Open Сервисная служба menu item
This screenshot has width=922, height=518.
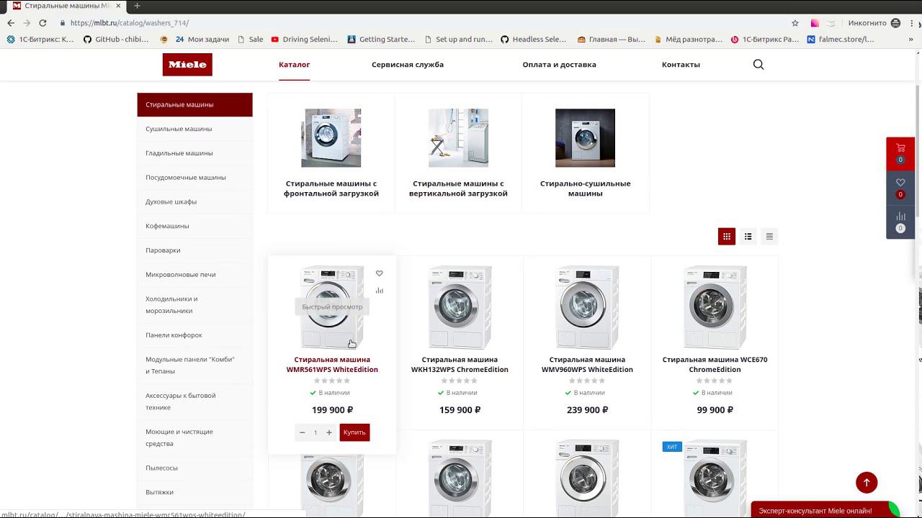tap(408, 64)
